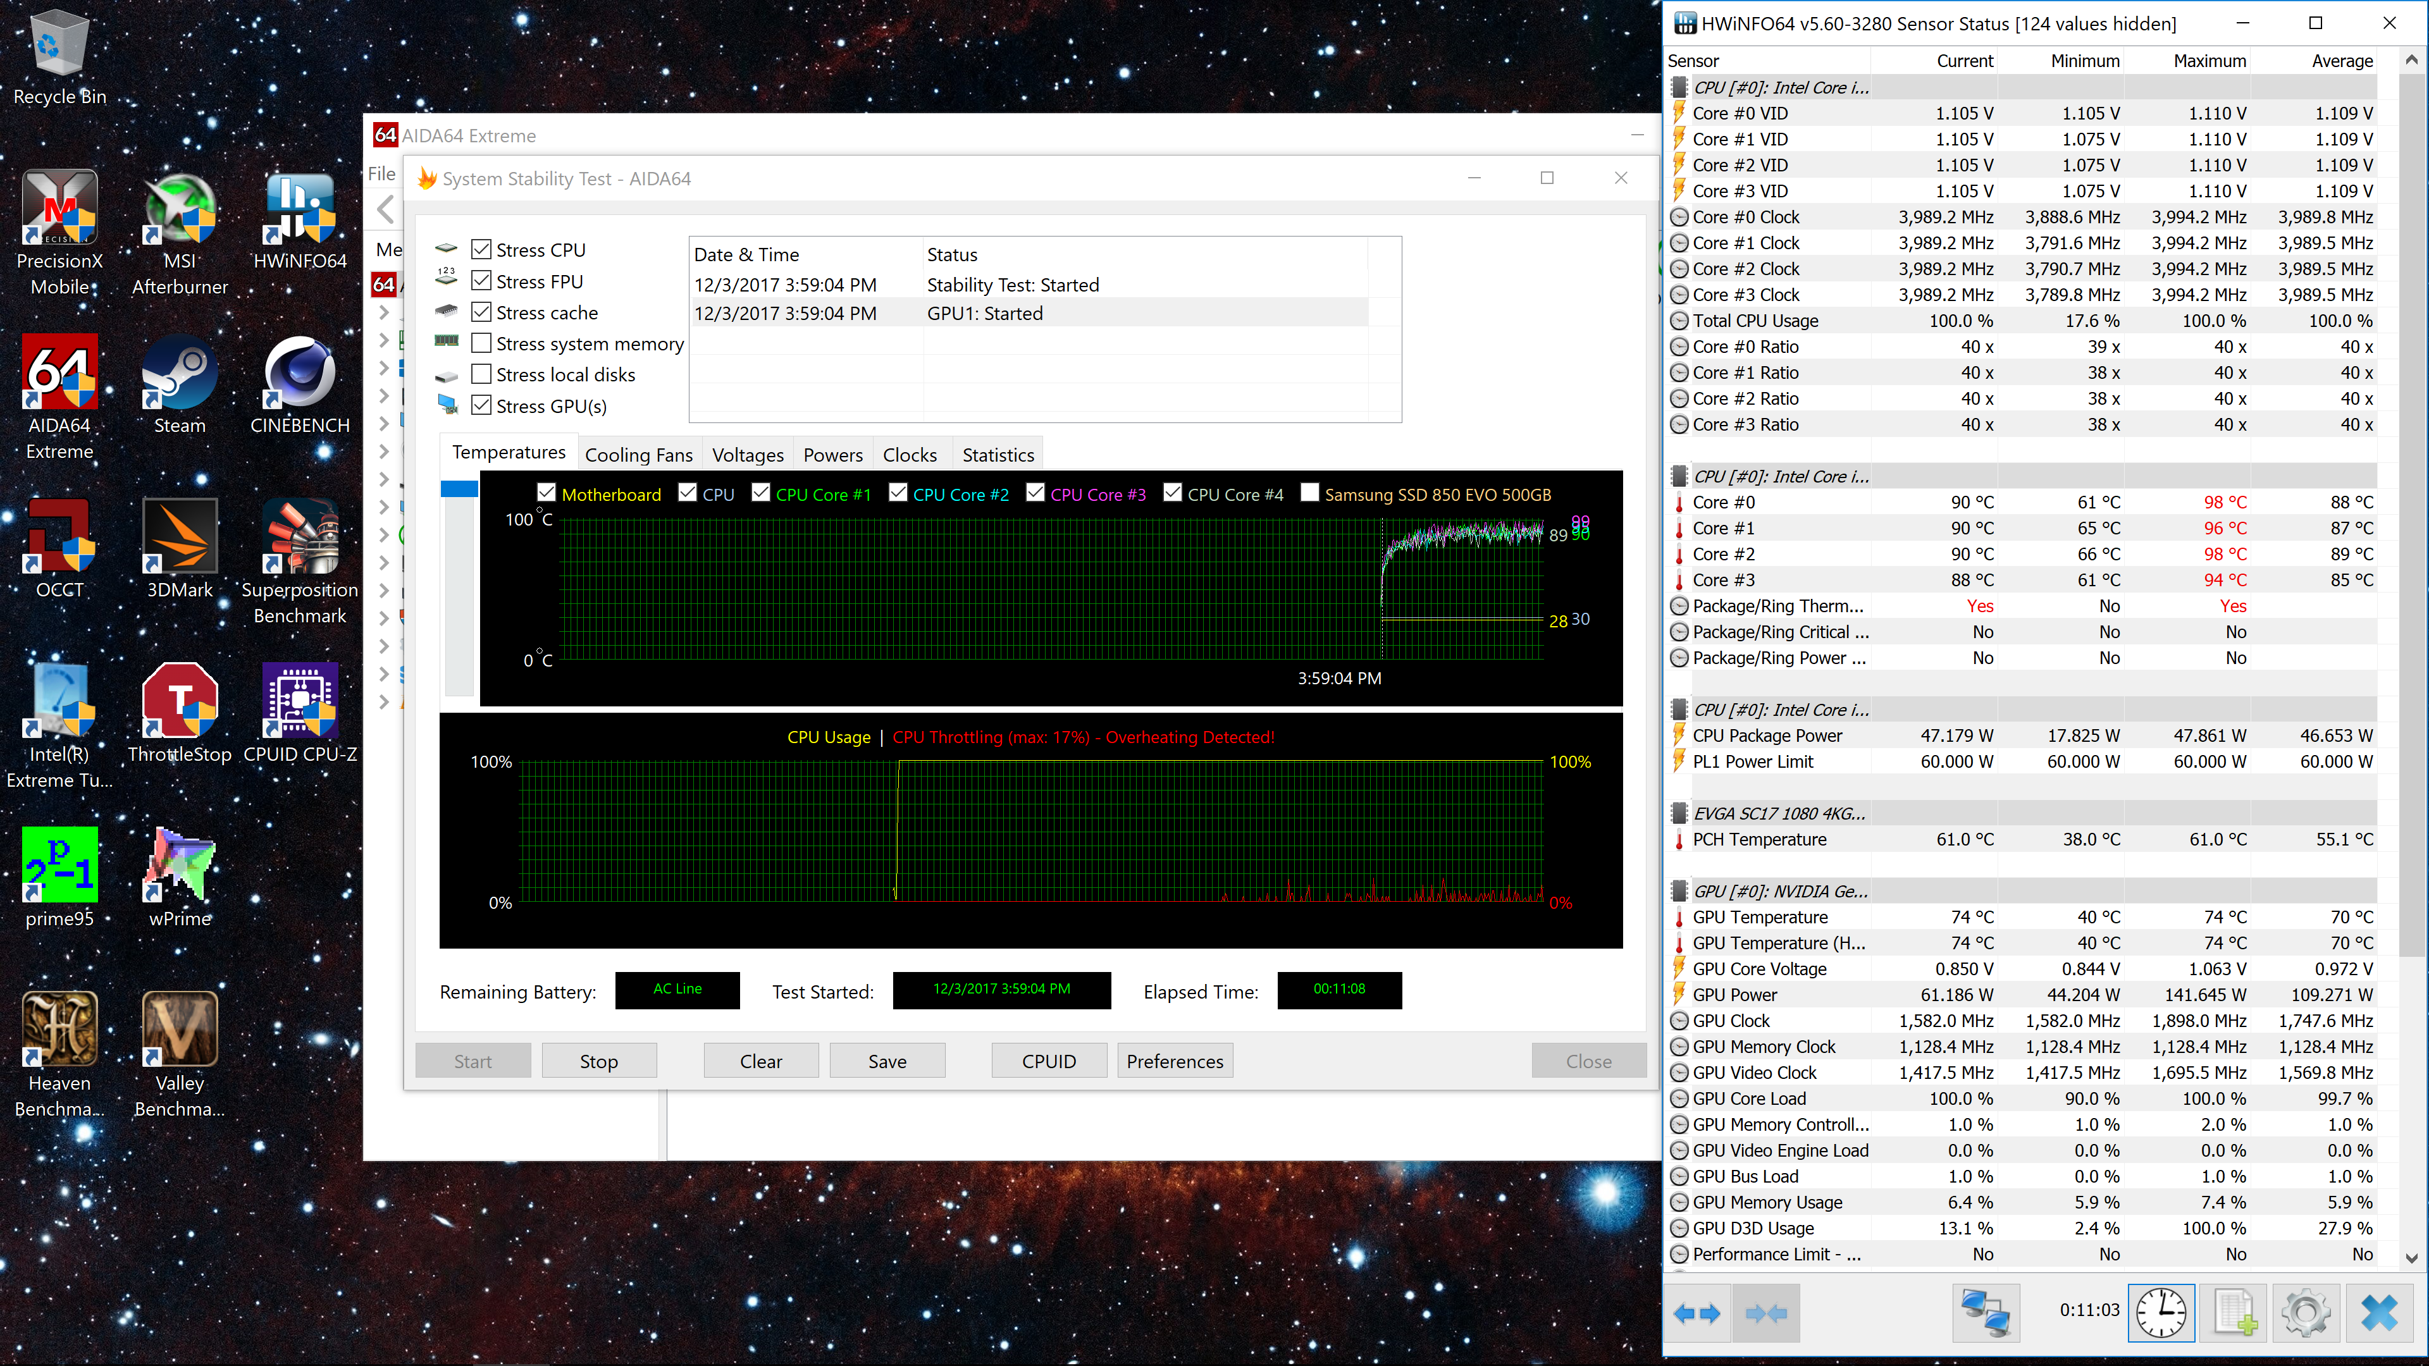The width and height of the screenshot is (2429, 1366).
Task: Click HWiNFO blue X close sensors icon
Action: coord(2379,1312)
